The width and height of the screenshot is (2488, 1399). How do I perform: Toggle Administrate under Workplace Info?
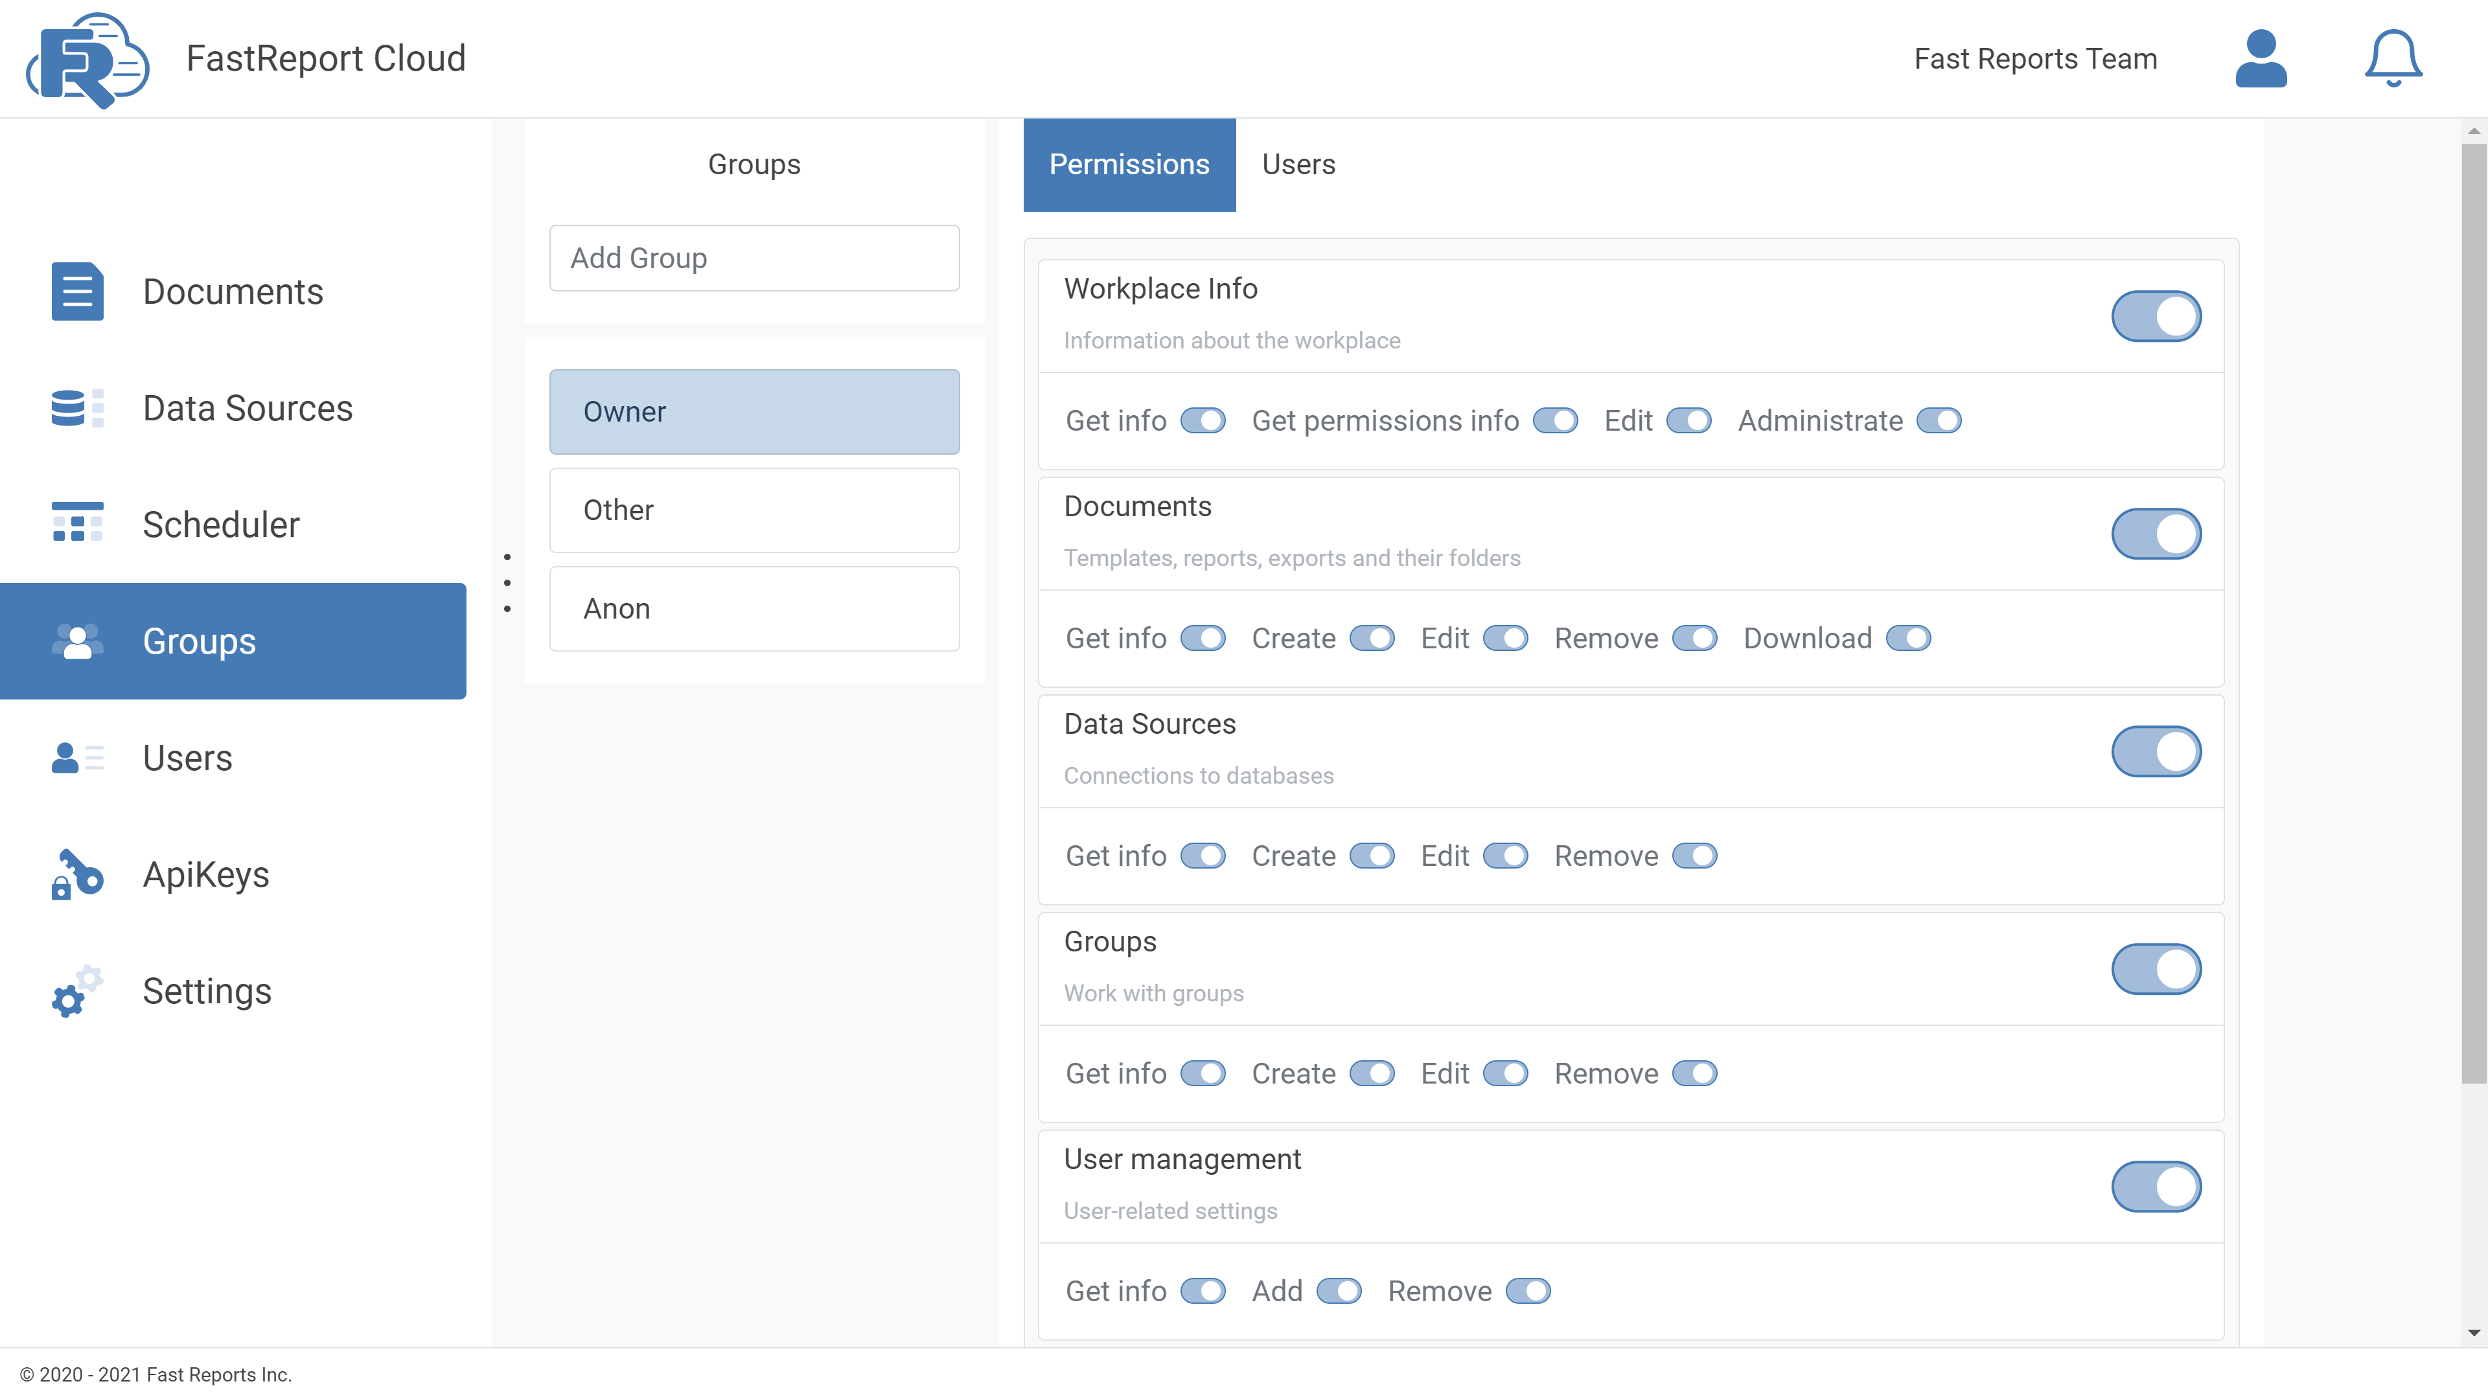tap(1939, 420)
